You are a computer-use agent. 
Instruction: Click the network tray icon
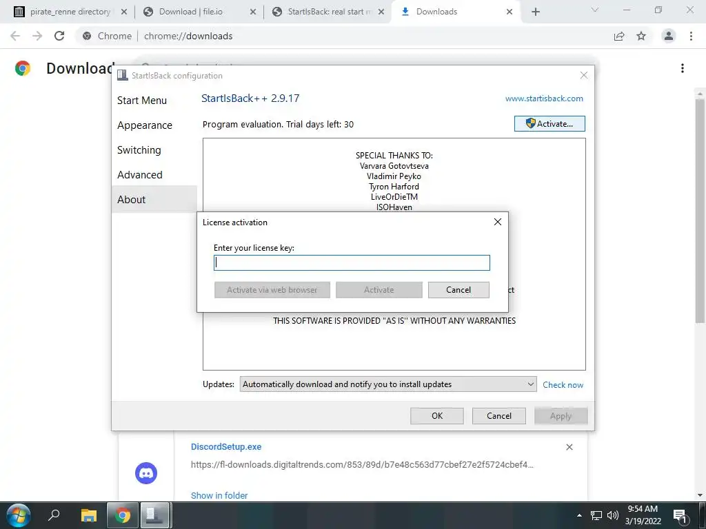596,515
